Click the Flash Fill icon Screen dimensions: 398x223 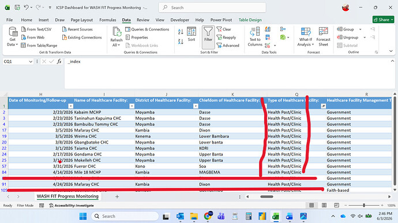click(x=268, y=29)
